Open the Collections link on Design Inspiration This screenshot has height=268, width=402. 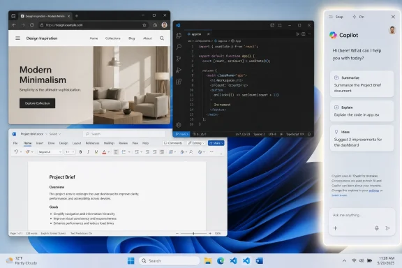coord(113,38)
